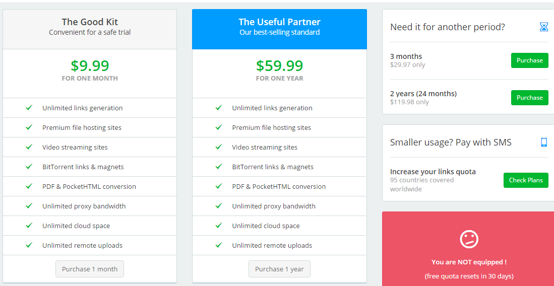Click checkmark beside Useful Partner Unlimited remote uploads

(x=219, y=245)
